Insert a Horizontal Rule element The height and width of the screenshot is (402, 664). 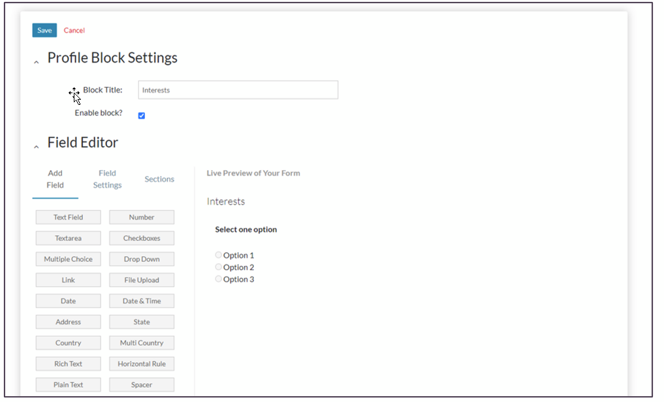[x=142, y=364]
